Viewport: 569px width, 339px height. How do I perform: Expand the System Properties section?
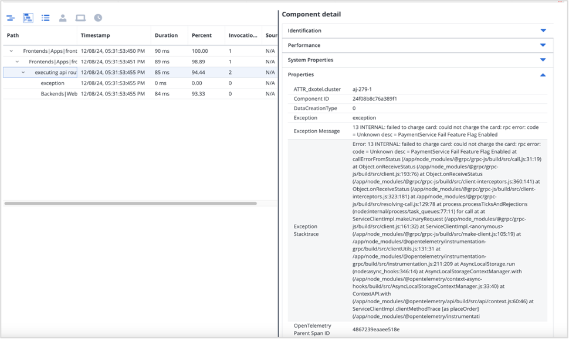click(543, 60)
